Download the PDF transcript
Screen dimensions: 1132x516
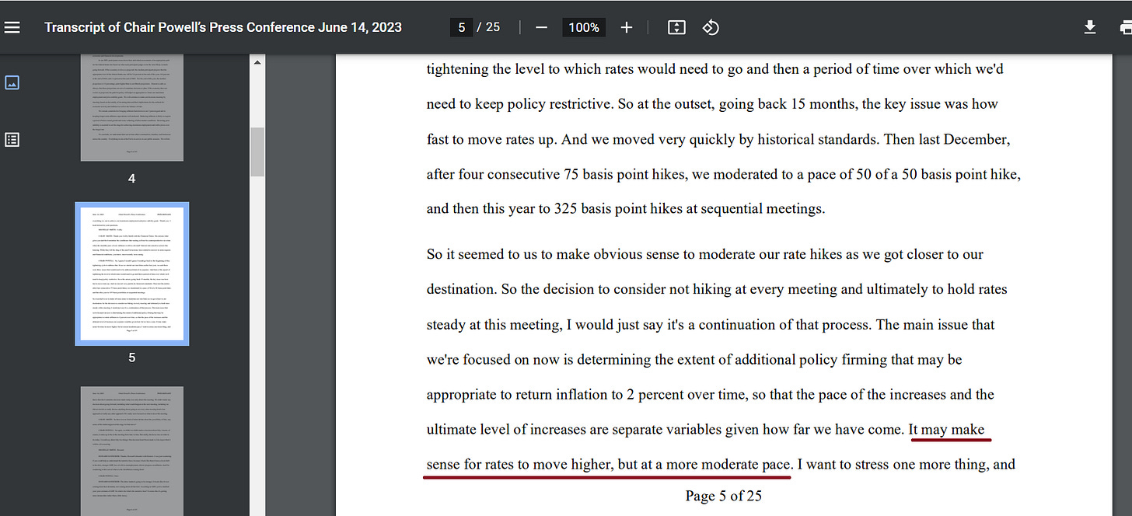1090,27
